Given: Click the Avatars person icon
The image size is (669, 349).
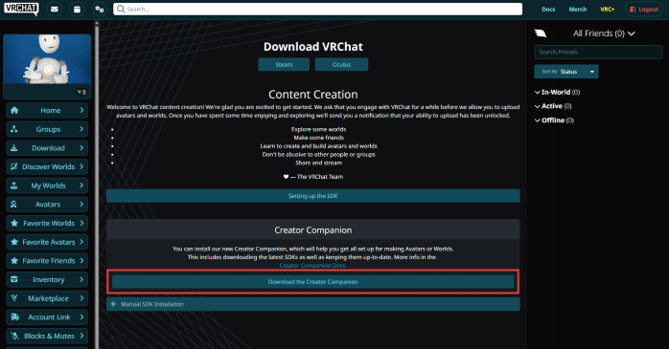Looking at the screenshot, I should click(14, 205).
